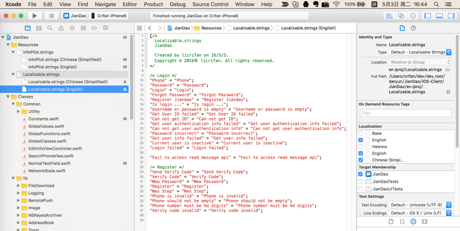The width and height of the screenshot is (460, 231).
Task: Expand the RemotePush folder
Action: [x=18, y=201]
